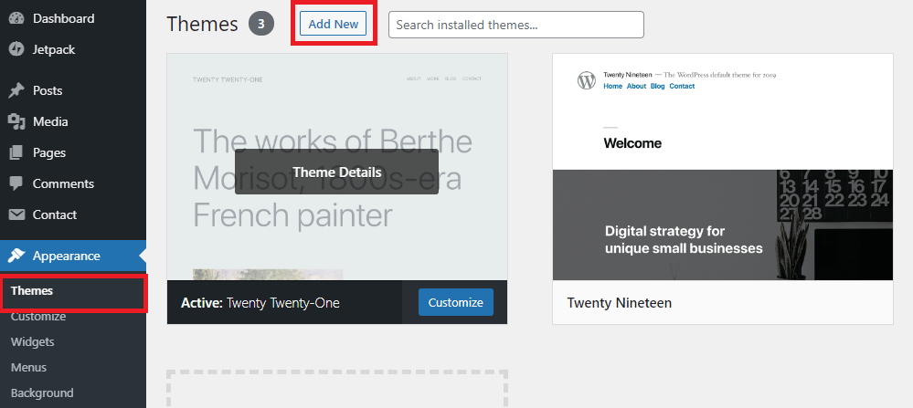913x408 pixels.
Task: Click the Contact envelope icon
Action: point(16,214)
